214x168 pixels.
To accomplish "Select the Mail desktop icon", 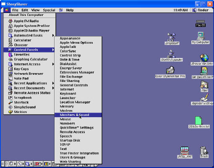I will click(x=204, y=86).
